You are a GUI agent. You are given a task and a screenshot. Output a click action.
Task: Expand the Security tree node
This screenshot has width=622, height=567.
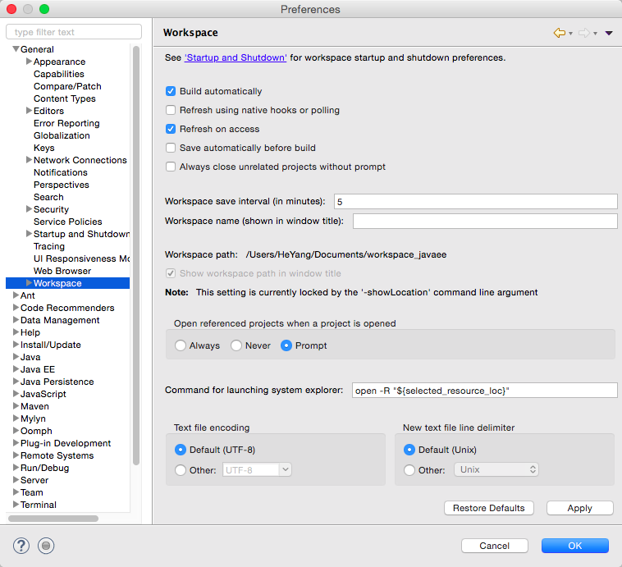(x=29, y=209)
